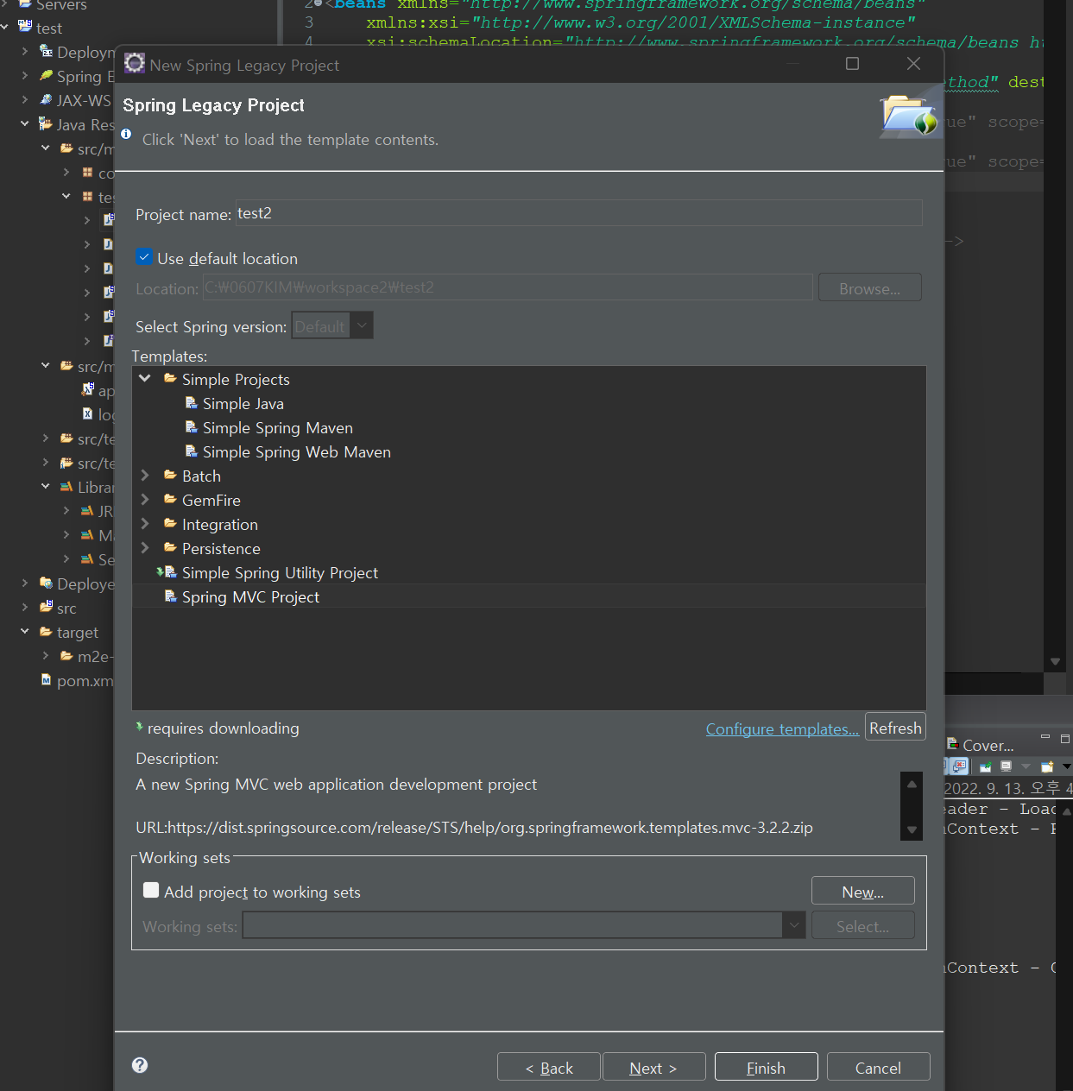The width and height of the screenshot is (1073, 1091).
Task: Click the target folder icon in explorer
Action: pyautogui.click(x=46, y=632)
